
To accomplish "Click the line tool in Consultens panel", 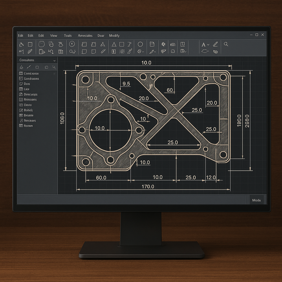I will (28, 67).
